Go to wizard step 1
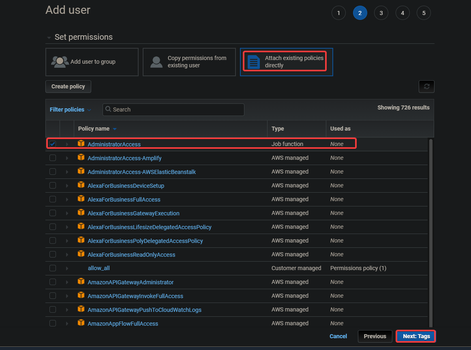The width and height of the screenshot is (471, 350). [338, 13]
